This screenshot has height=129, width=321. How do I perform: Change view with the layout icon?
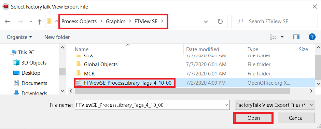(x=273, y=37)
